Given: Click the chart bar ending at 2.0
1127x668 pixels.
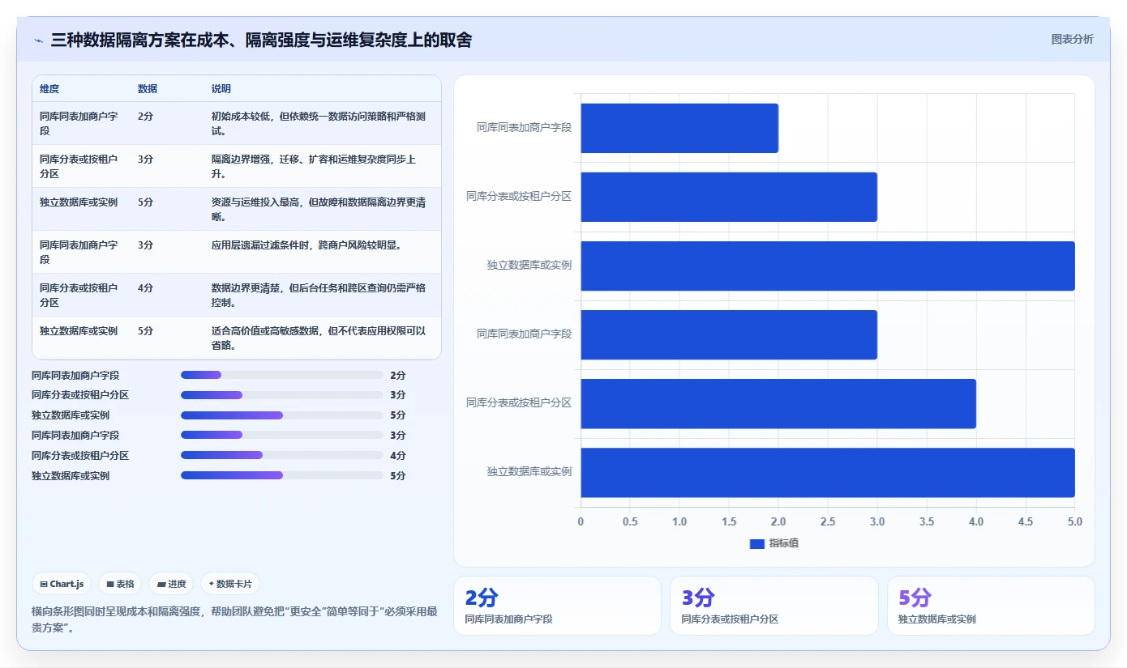Looking at the screenshot, I should [x=679, y=128].
